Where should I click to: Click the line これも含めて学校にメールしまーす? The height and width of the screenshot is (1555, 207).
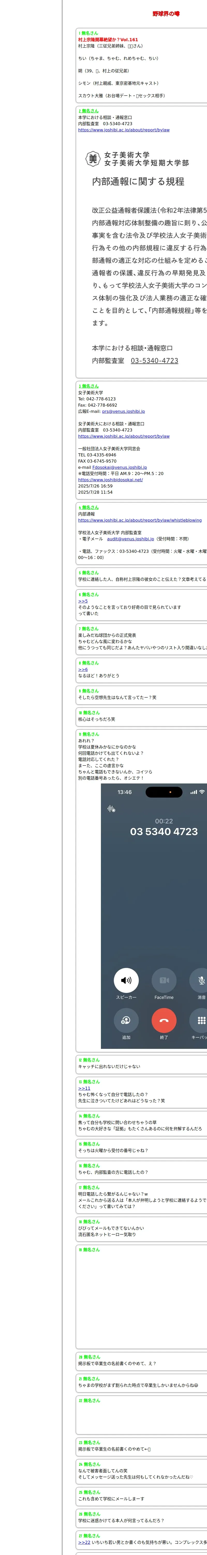click(x=111, y=1499)
